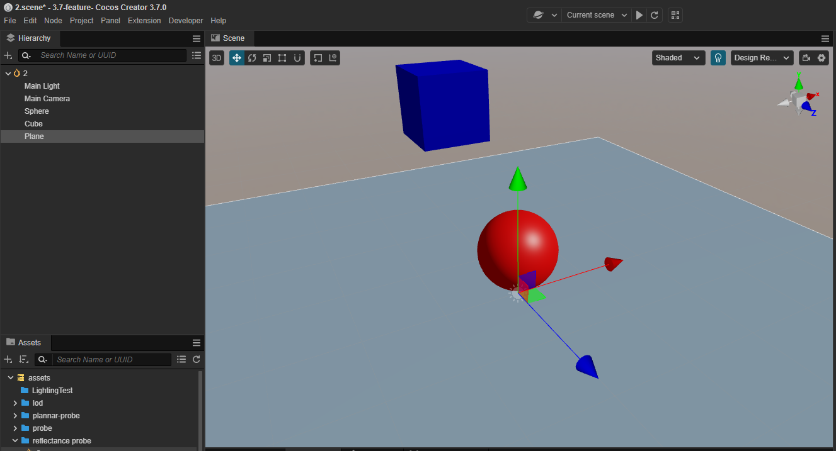The width and height of the screenshot is (836, 451).
Task: Open the Hierarchy panel hamburger menu
Action: pos(197,38)
